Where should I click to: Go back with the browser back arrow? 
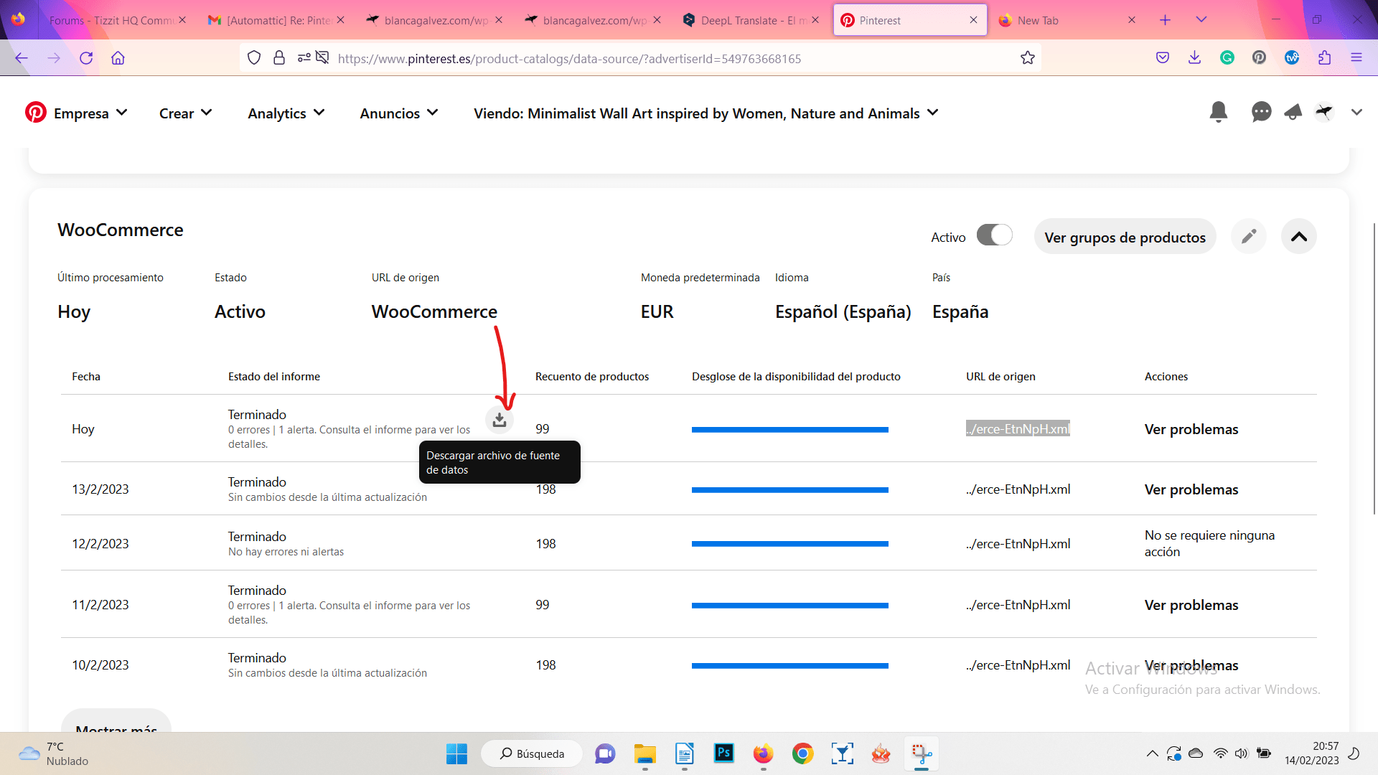(x=22, y=58)
